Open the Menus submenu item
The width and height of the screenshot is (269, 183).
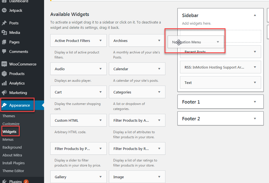click(8, 139)
